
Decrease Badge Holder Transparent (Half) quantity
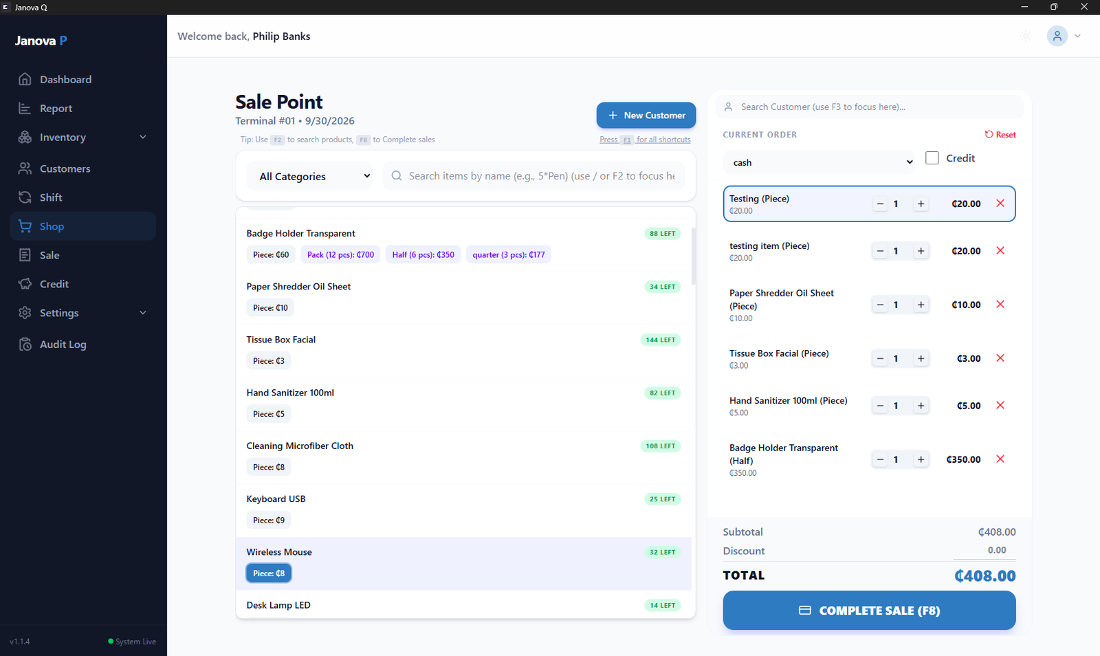point(880,460)
